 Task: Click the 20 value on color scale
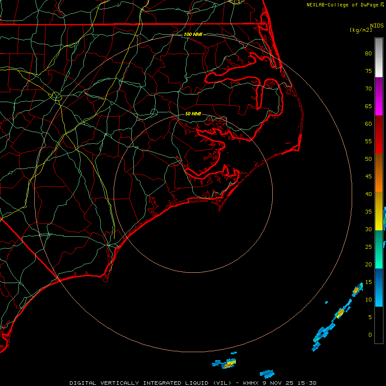[368, 264]
